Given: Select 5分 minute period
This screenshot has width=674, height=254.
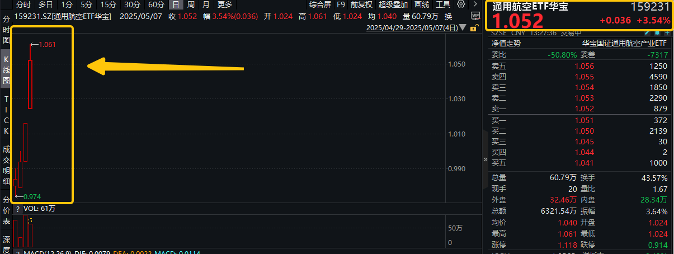Looking at the screenshot, I should tap(86, 4).
